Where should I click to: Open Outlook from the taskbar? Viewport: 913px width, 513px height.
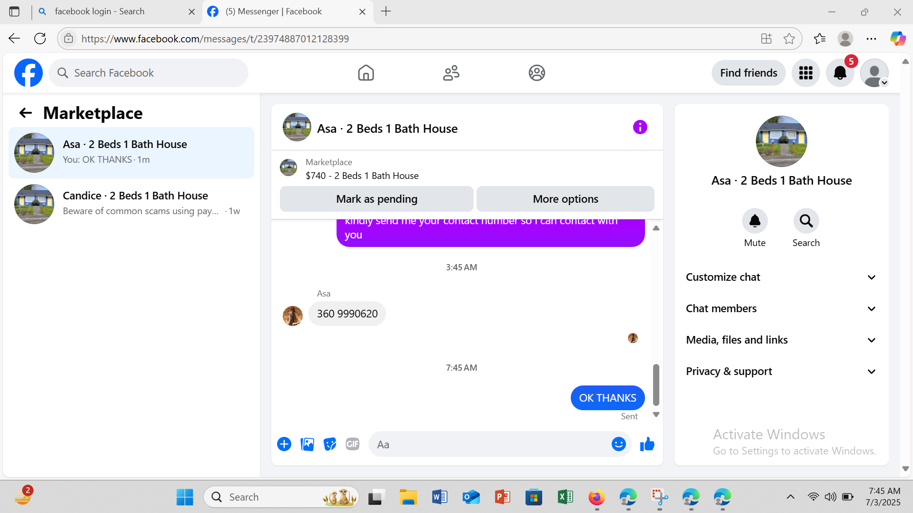(471, 497)
